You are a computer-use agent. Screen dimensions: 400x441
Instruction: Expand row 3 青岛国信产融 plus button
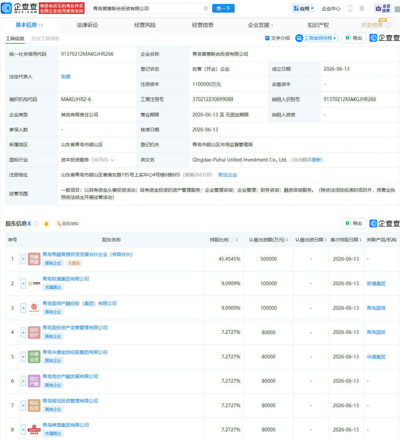[23, 308]
